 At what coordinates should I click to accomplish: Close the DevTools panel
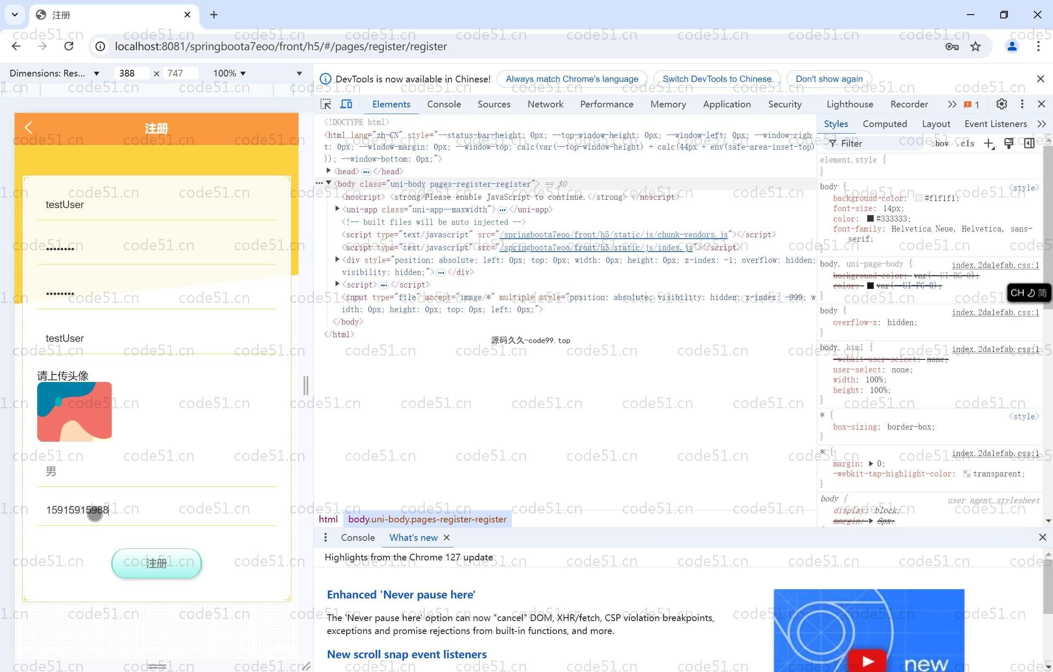coord(1041,104)
